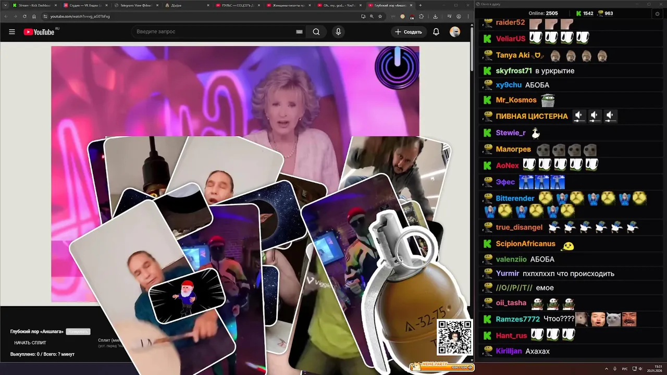Open the browser extensions puzzle icon

pos(421,16)
